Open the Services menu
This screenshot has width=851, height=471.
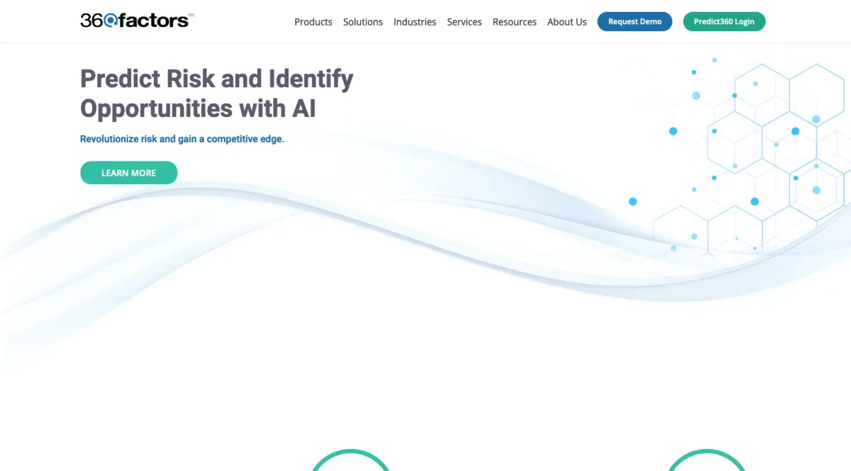(465, 22)
